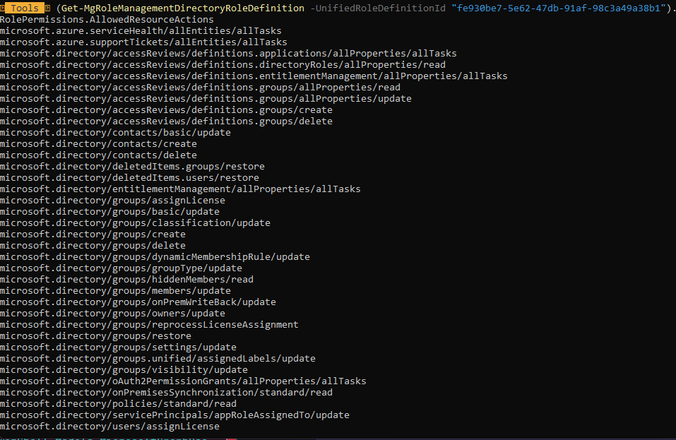
Task: Select the users/assignLicense permission line
Action: [109, 426]
